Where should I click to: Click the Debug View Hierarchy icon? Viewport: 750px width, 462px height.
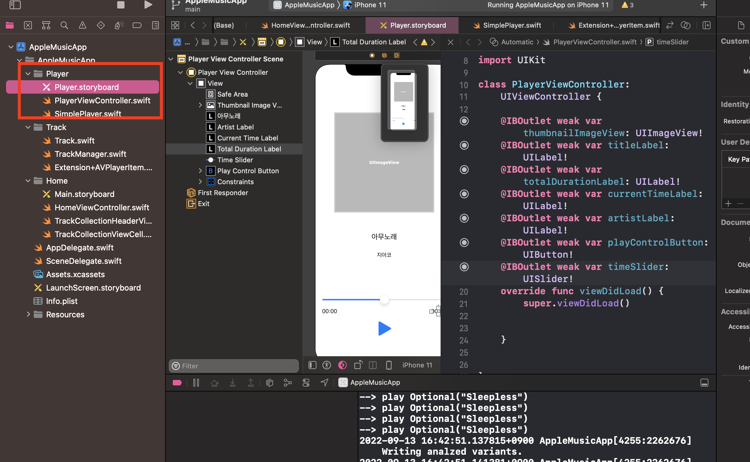pos(270,383)
